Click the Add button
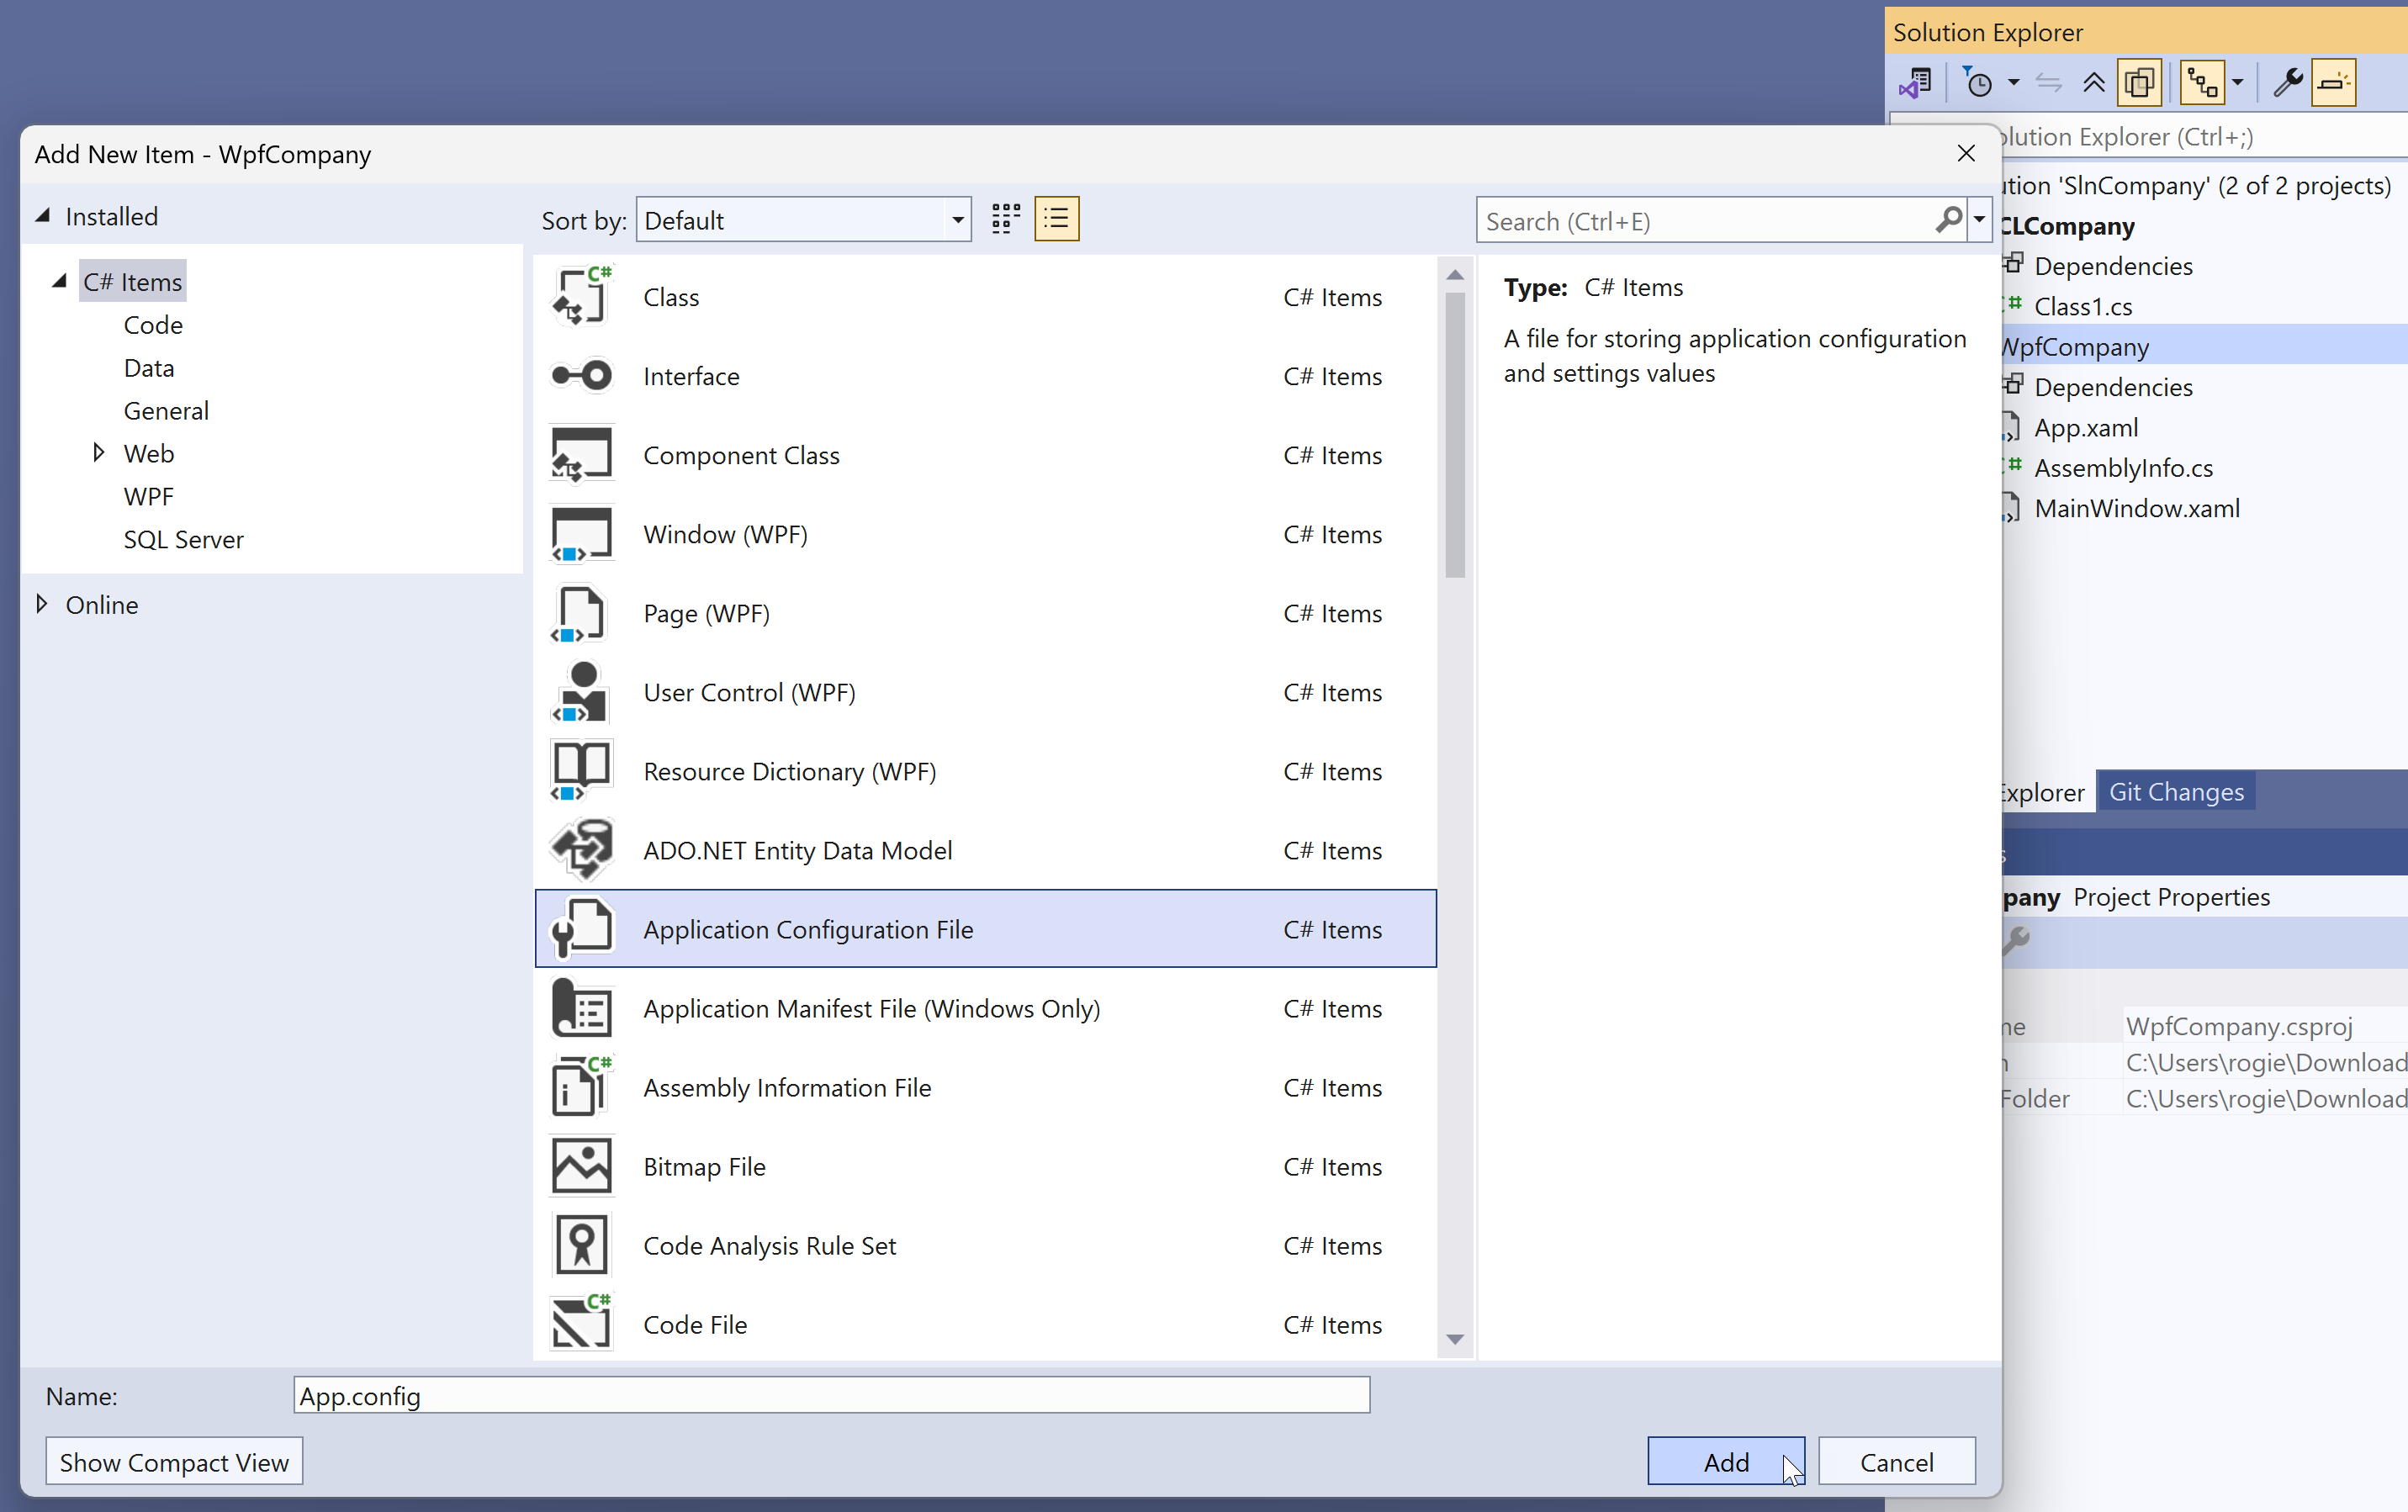 coord(1725,1461)
